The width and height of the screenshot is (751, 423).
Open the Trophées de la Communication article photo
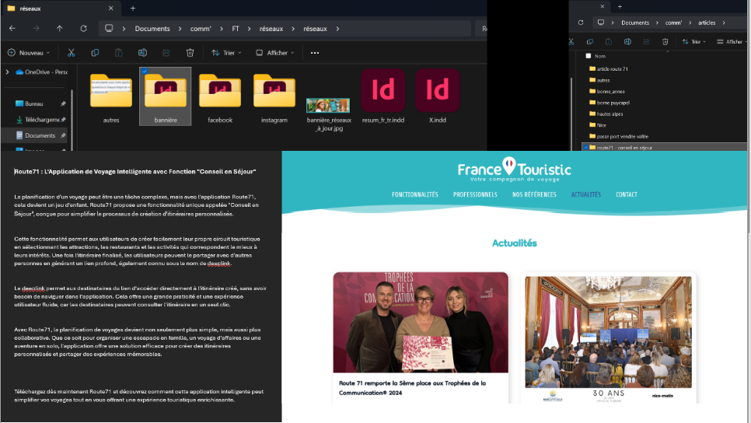[421, 323]
